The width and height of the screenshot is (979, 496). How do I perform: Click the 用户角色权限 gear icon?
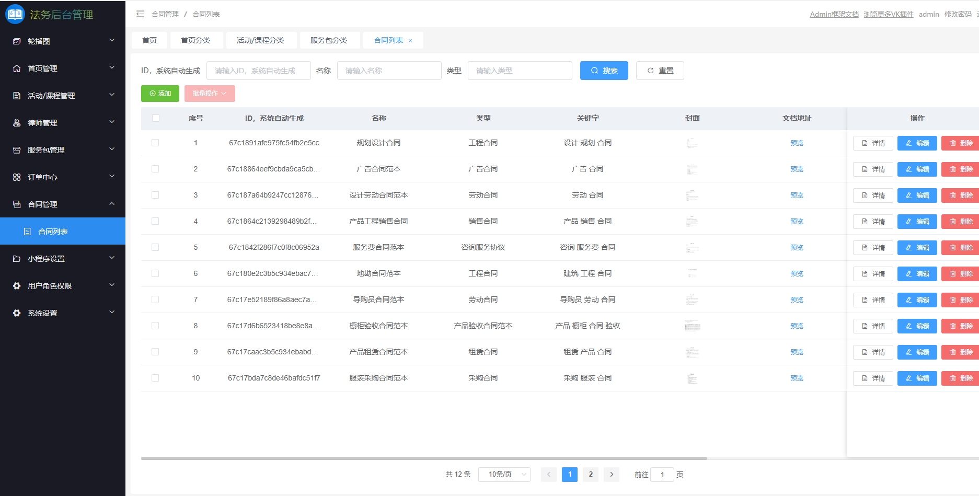[17, 286]
